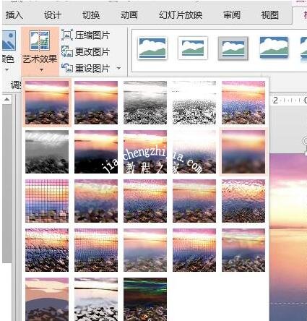The height and width of the screenshot is (321, 307).
Task: Select the black-and-white line drawing effect thumbnail
Action: pos(194,103)
